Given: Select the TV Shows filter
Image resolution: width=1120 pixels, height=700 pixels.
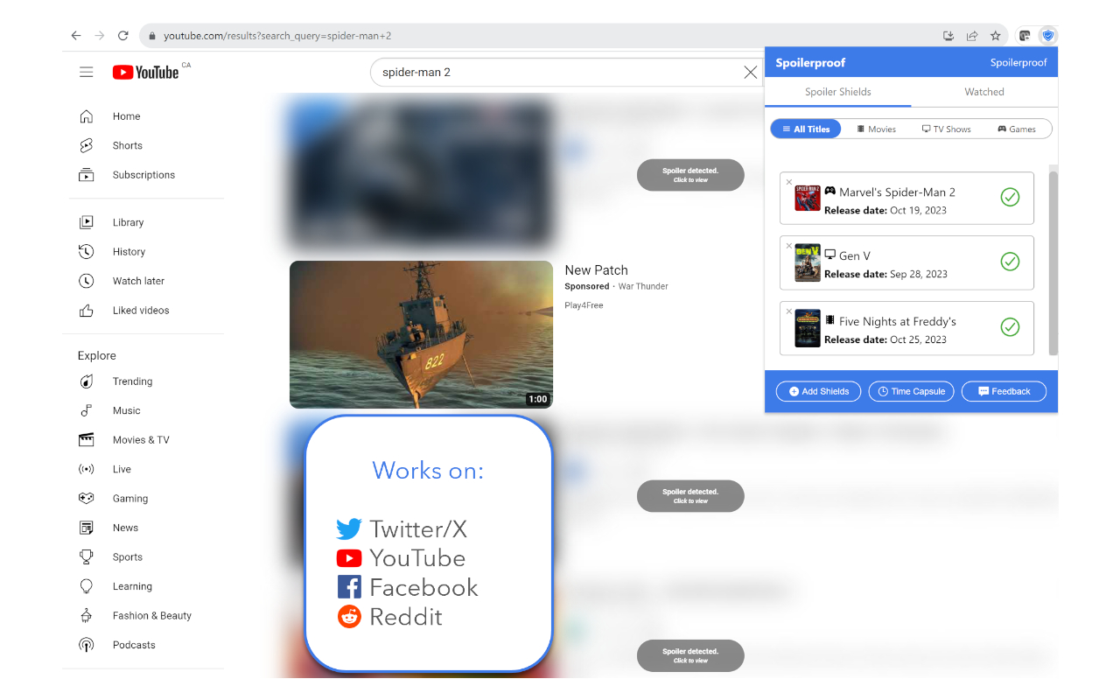Looking at the screenshot, I should point(947,129).
